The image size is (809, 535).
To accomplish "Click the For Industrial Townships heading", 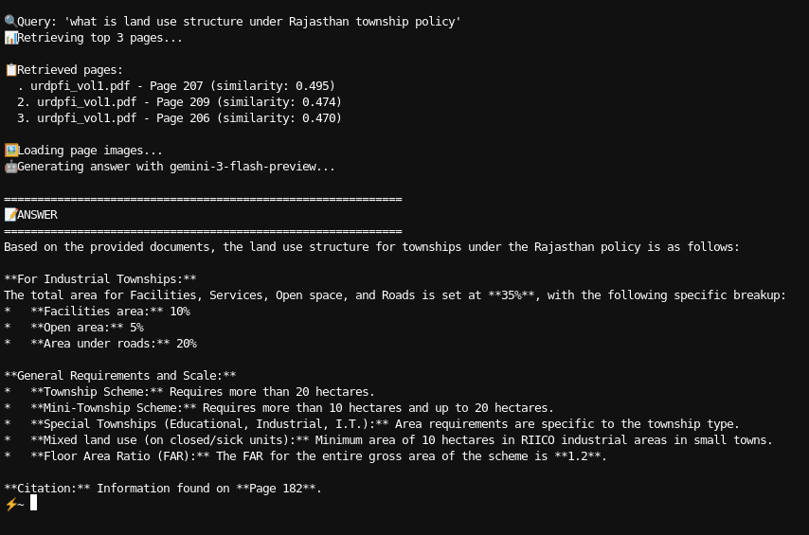I will click(100, 279).
